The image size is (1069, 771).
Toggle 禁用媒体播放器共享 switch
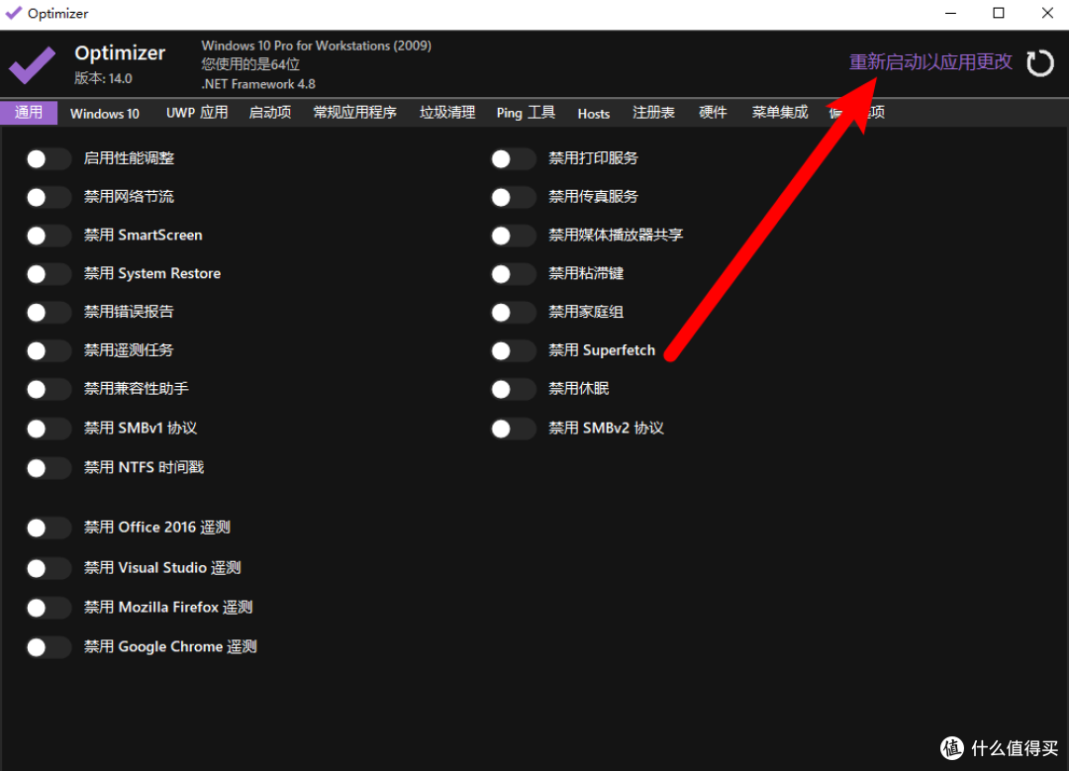coord(514,236)
